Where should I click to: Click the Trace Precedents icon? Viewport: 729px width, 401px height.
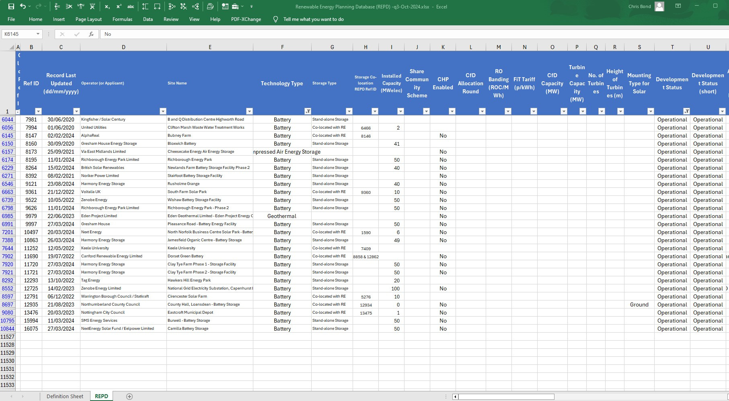[x=172, y=6]
